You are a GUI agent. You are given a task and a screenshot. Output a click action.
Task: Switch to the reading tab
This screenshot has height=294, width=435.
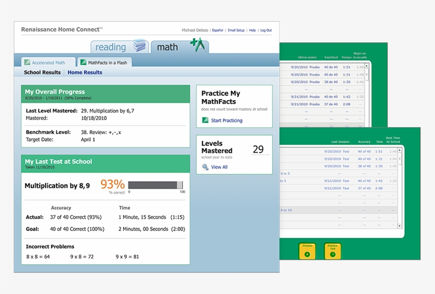tap(110, 47)
